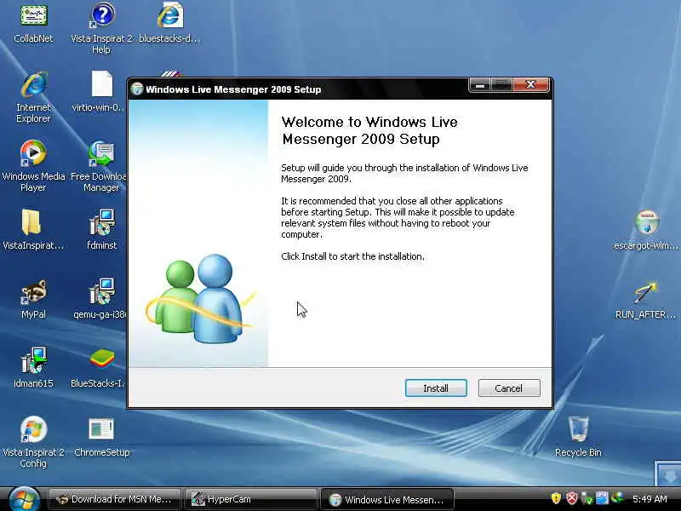Select the fdminst installer icon

click(x=102, y=229)
